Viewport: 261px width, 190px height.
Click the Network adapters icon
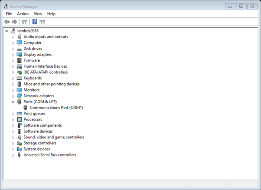click(x=20, y=96)
